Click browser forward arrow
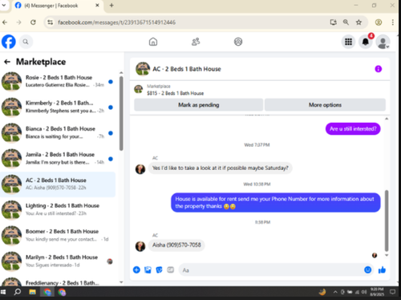Screen dimensions: 401x300 [x=18, y=22]
